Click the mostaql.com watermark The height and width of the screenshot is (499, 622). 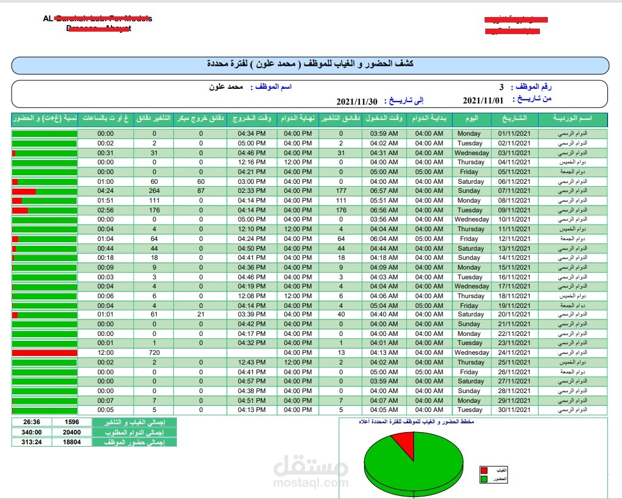click(x=311, y=483)
